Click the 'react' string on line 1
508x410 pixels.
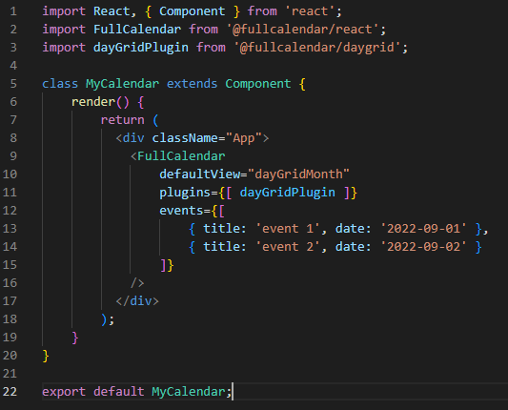(x=310, y=11)
